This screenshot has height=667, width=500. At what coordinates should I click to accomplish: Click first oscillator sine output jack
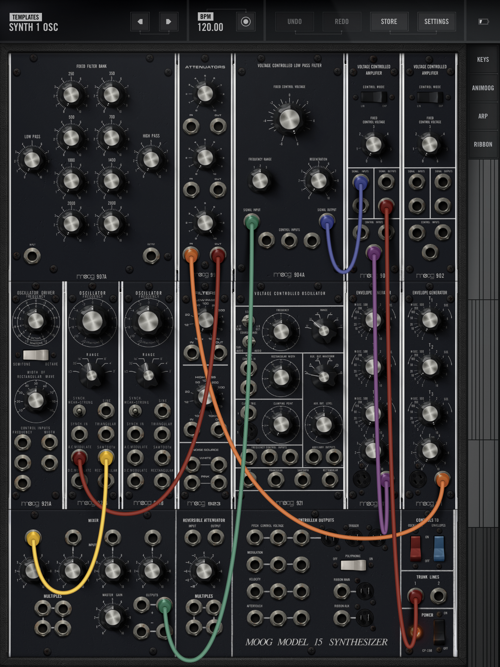(x=106, y=410)
